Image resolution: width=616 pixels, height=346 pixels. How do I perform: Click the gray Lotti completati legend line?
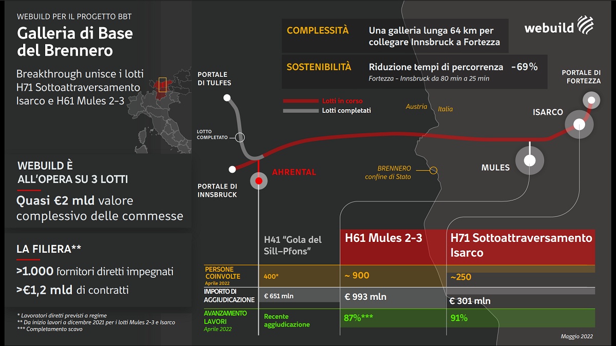coord(300,111)
